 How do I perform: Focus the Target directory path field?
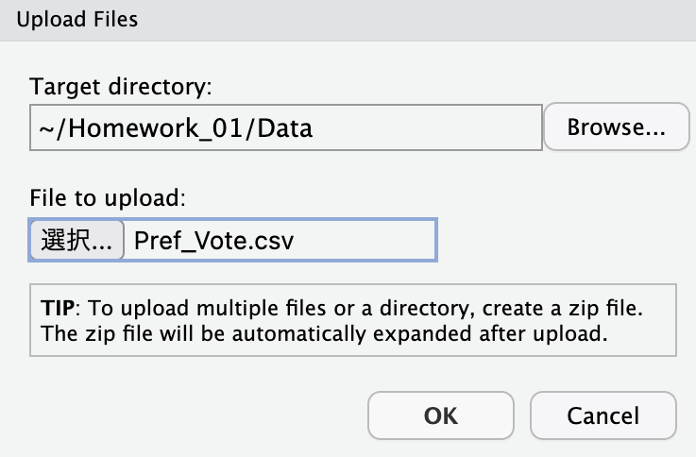click(x=286, y=127)
